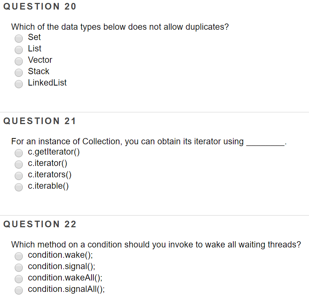Mark condition.signalAll(); as the answer

[x=19, y=290]
